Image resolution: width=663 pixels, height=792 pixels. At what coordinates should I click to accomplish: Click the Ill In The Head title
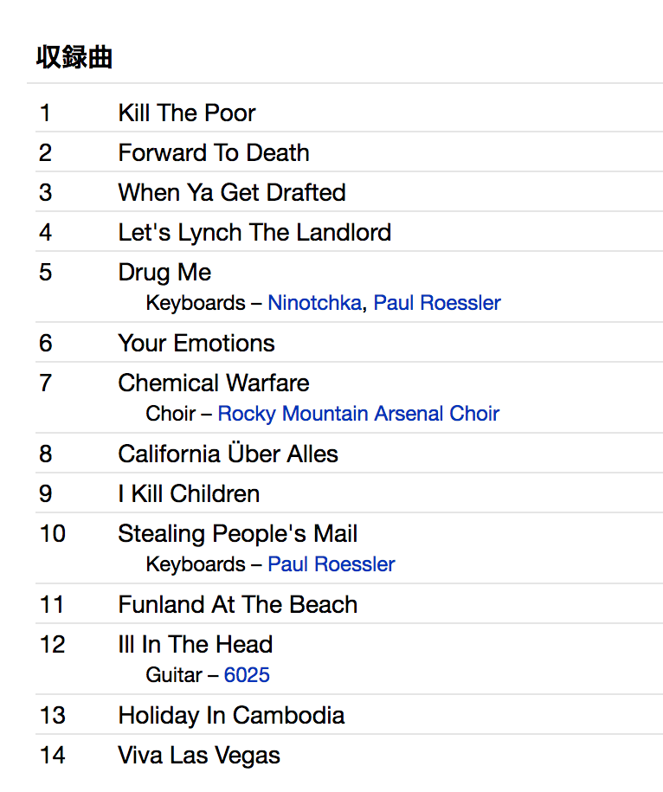[196, 644]
